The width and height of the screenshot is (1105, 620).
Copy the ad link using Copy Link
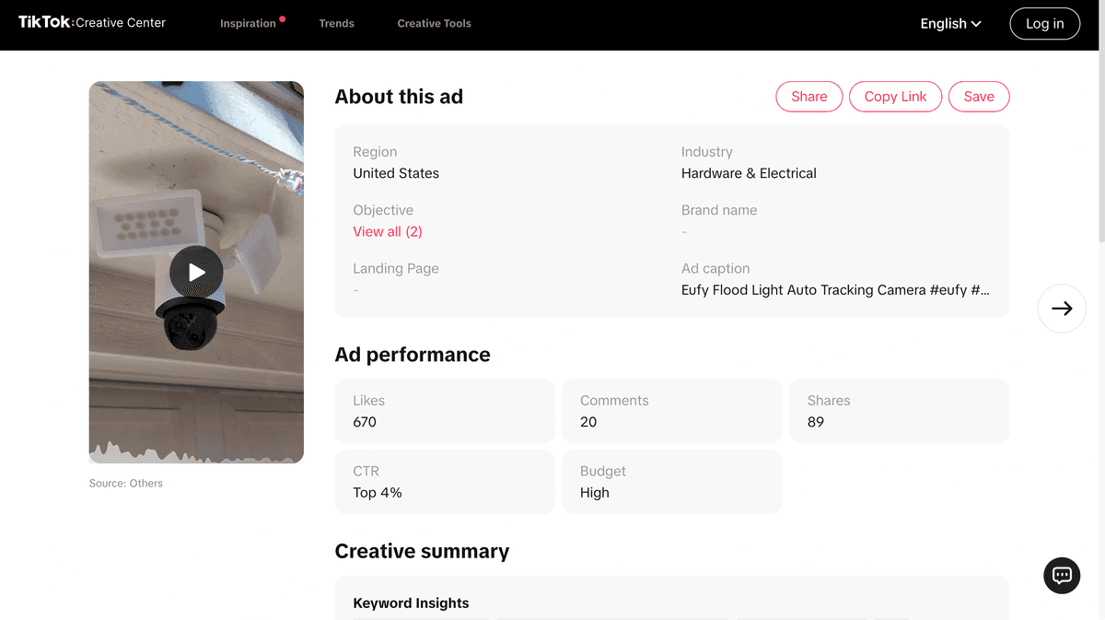point(894,96)
